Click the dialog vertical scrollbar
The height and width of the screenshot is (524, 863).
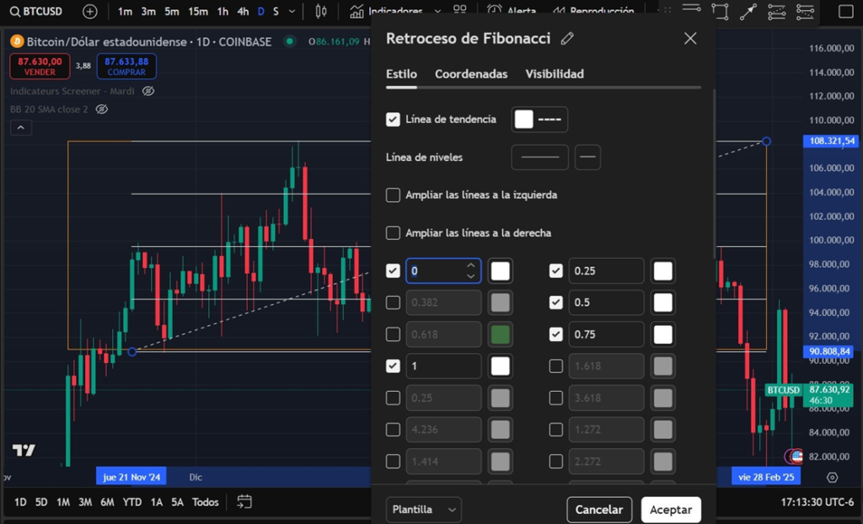coord(715,175)
